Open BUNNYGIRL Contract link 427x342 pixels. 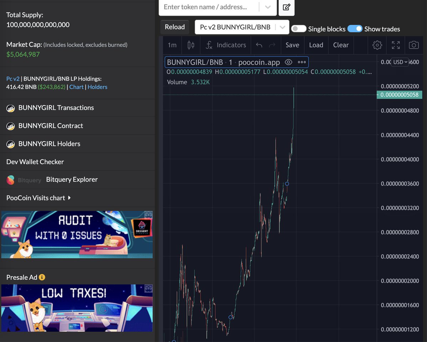click(51, 126)
